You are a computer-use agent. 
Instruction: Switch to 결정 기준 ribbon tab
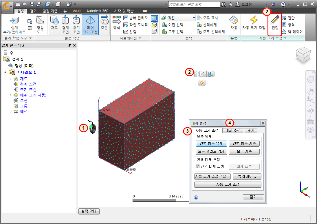[x=50, y=11]
